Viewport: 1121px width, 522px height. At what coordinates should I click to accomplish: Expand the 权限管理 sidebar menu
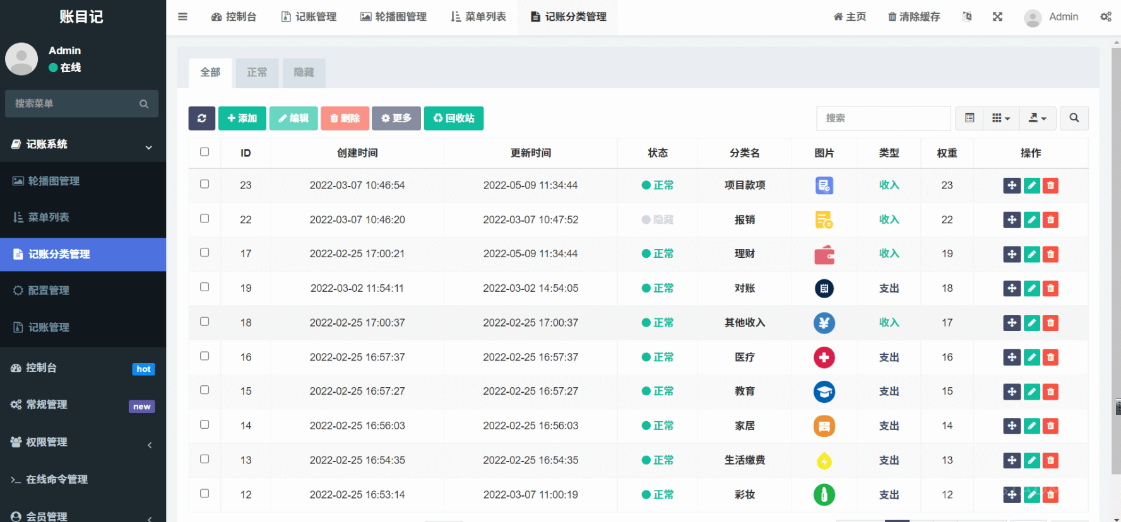[x=83, y=443]
